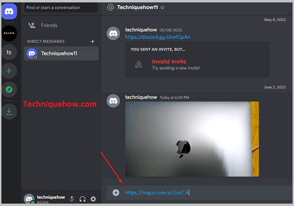Image resolution: width=294 pixels, height=206 pixels.
Task: Open the Discord home button
Action: (x=9, y=12)
